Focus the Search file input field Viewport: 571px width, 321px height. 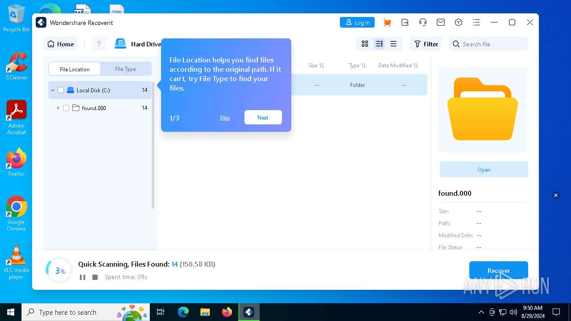click(488, 44)
